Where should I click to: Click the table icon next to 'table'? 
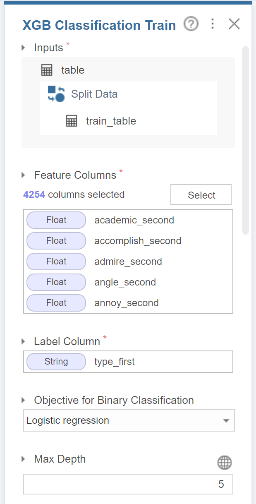coord(47,70)
